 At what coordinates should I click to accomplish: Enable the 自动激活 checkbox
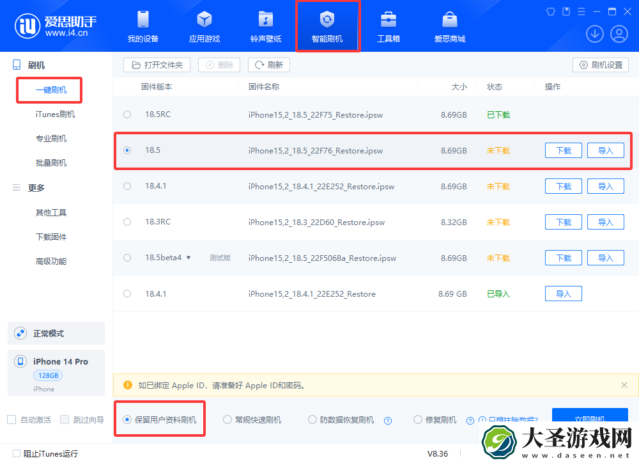point(12,420)
